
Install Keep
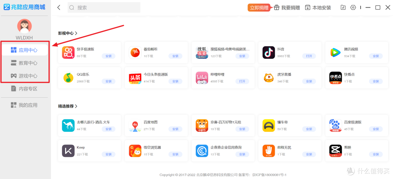click(108, 154)
